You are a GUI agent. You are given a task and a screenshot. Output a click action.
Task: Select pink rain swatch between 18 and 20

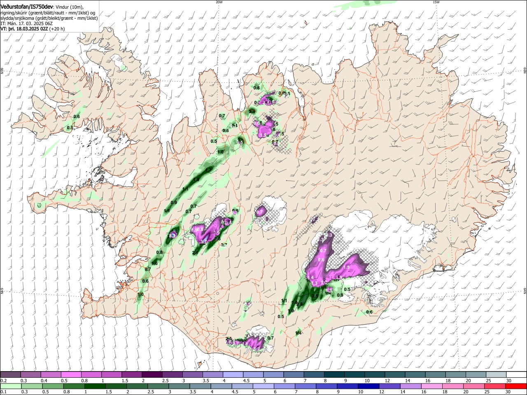pyautogui.click(x=452, y=386)
